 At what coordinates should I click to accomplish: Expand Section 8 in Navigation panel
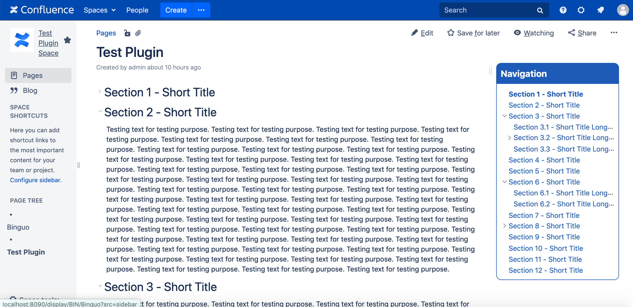(x=504, y=226)
